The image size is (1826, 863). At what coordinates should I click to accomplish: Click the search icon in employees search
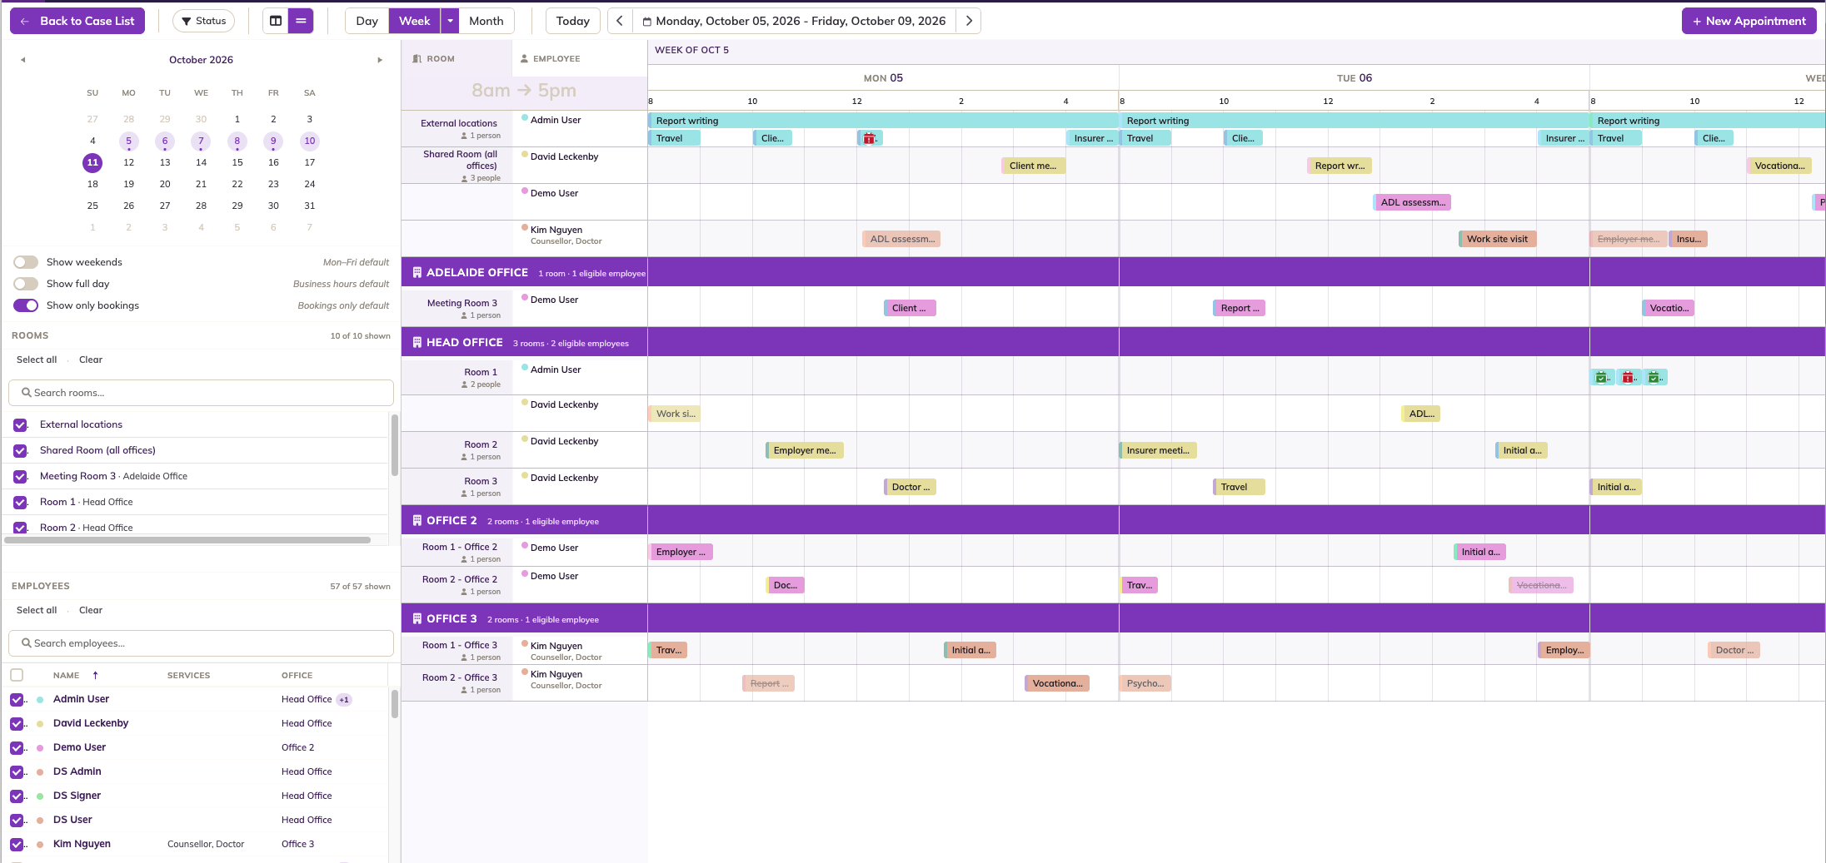point(27,643)
